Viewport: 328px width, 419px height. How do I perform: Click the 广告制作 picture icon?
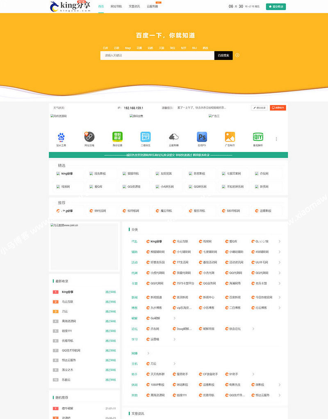[x=230, y=137]
